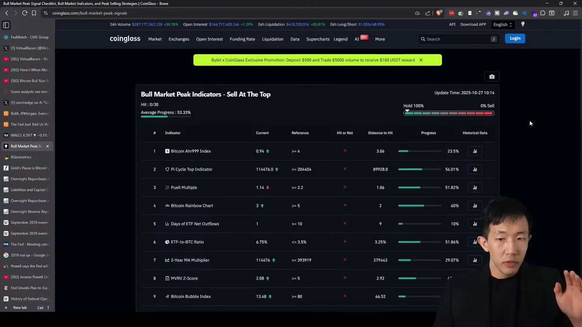Expand the More menu in navigation
This screenshot has width=582, height=327.
380,39
